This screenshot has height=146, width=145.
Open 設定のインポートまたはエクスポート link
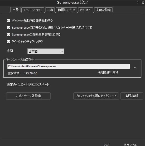coord(28,84)
